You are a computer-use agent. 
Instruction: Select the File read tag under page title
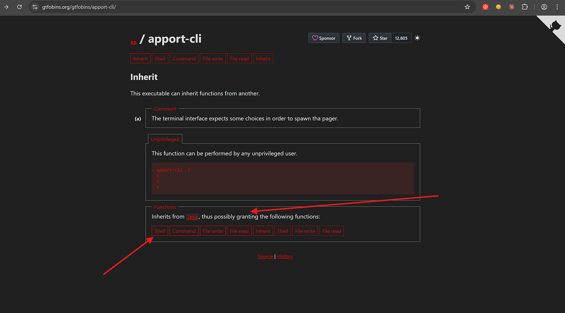pyautogui.click(x=239, y=59)
